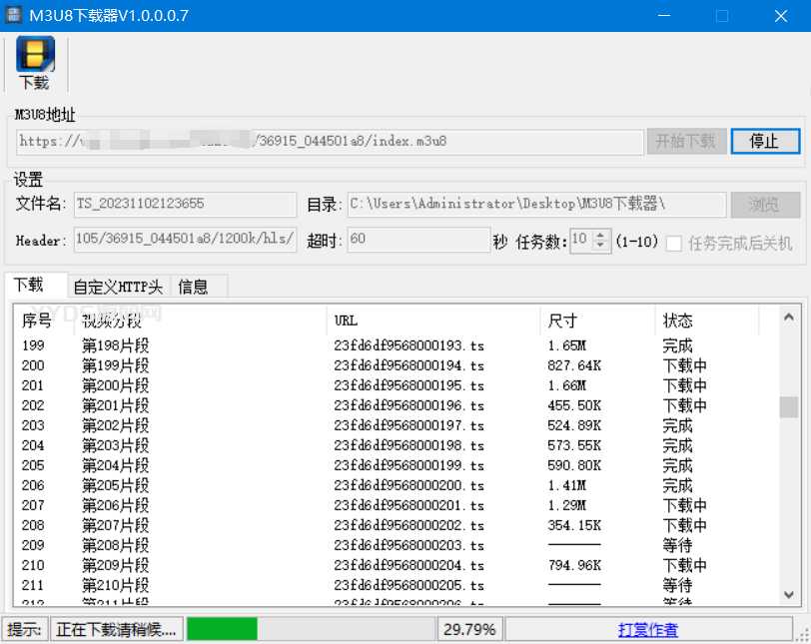This screenshot has height=644, width=811.
Task: Click the 文件名 text field
Action: [x=185, y=204]
